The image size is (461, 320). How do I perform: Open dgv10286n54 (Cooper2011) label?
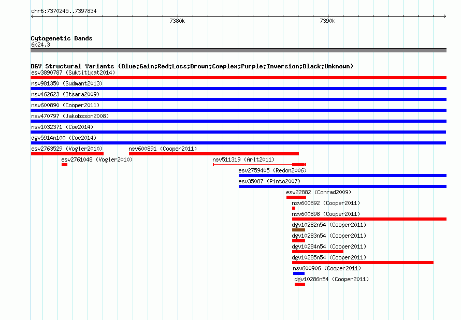click(332, 279)
